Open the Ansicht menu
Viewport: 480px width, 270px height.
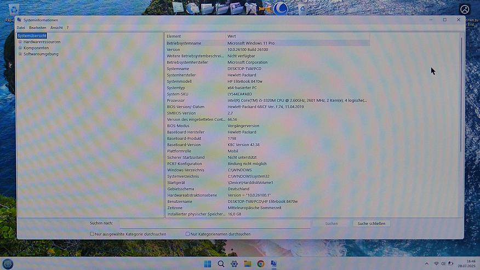pos(56,28)
